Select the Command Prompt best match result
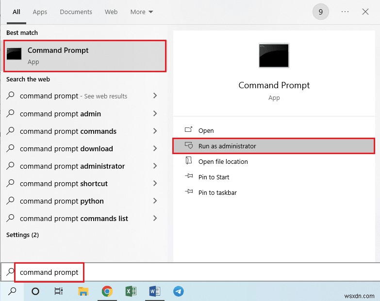The width and height of the screenshot is (380, 301). [85, 56]
